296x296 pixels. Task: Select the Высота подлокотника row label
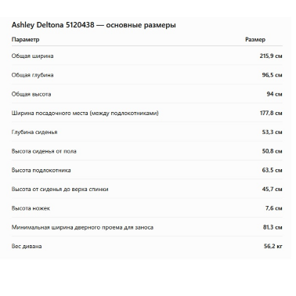click(x=41, y=170)
